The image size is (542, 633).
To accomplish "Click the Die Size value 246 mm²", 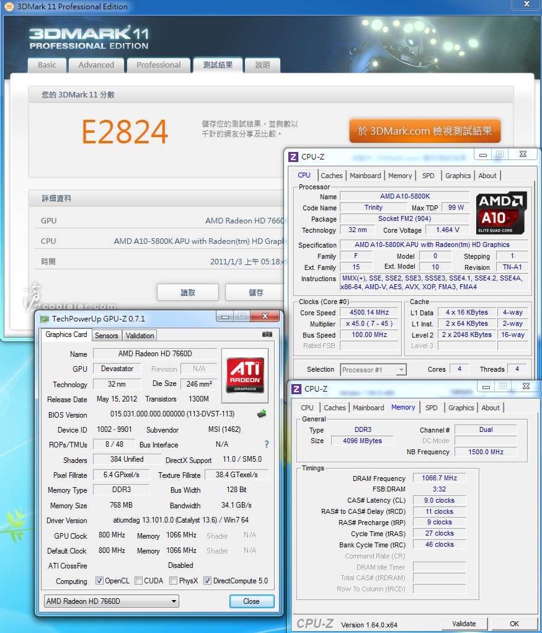I will pyautogui.click(x=199, y=384).
